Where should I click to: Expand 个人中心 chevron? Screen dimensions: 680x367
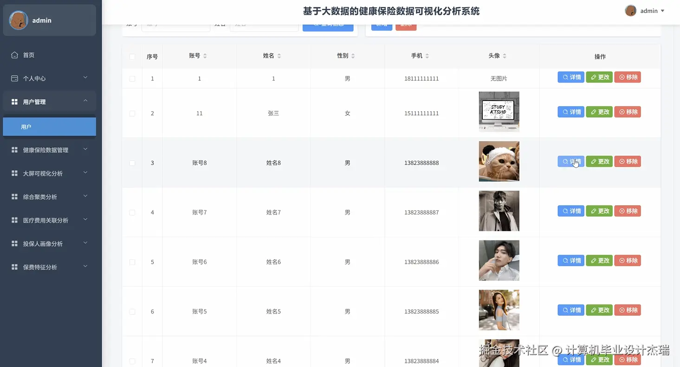pos(85,78)
